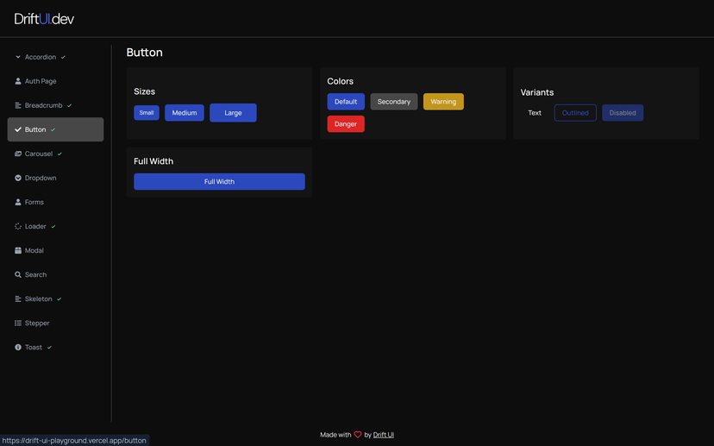Select Carousel in the sidebar

(x=55, y=154)
